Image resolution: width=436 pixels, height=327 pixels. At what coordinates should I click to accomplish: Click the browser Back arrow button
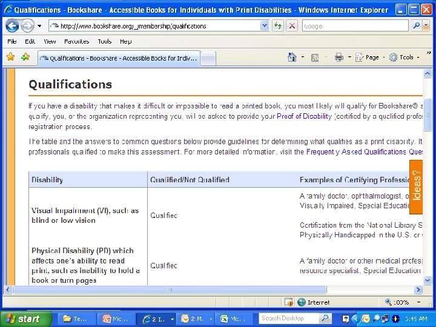[12, 26]
